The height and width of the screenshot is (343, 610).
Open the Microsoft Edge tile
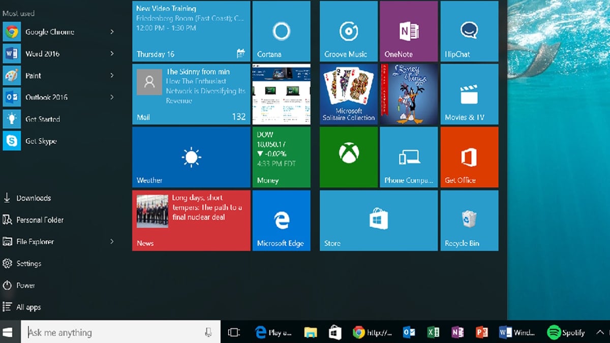coord(281,221)
